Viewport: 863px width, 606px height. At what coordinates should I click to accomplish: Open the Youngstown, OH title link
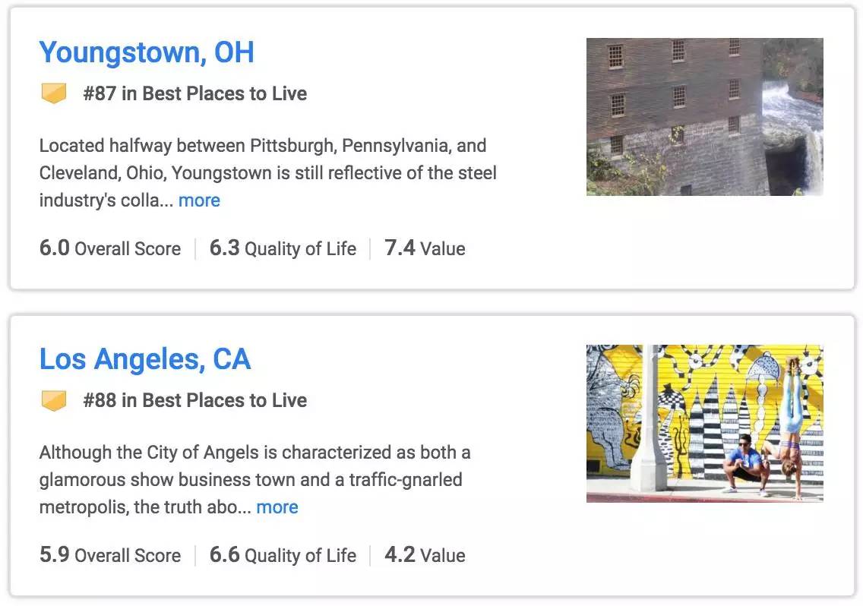pos(147,53)
